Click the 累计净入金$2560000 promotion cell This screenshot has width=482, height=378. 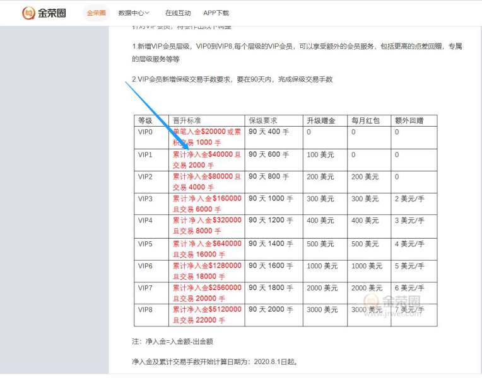tap(206, 293)
